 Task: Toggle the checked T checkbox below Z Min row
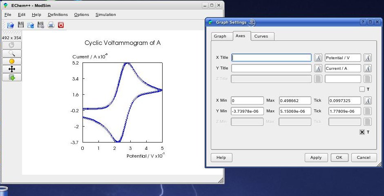click(362, 132)
